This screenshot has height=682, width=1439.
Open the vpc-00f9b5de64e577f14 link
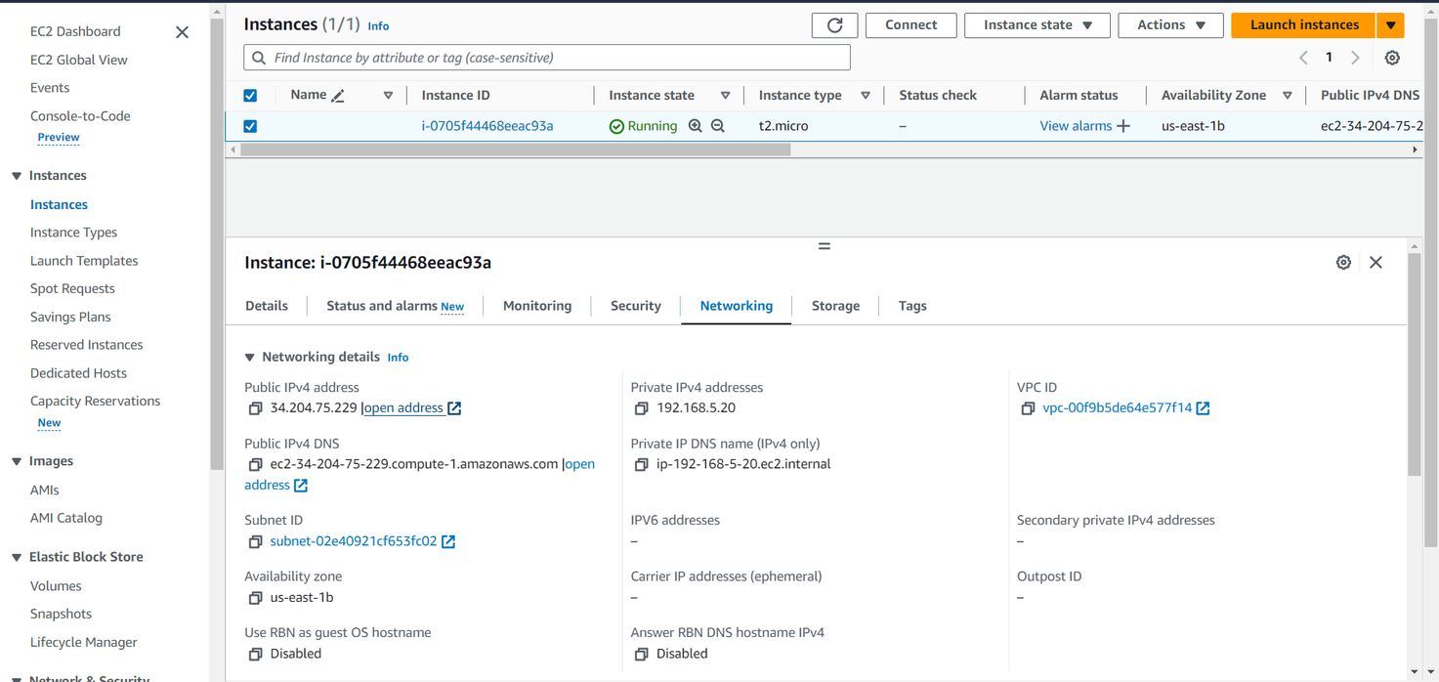pos(1117,408)
